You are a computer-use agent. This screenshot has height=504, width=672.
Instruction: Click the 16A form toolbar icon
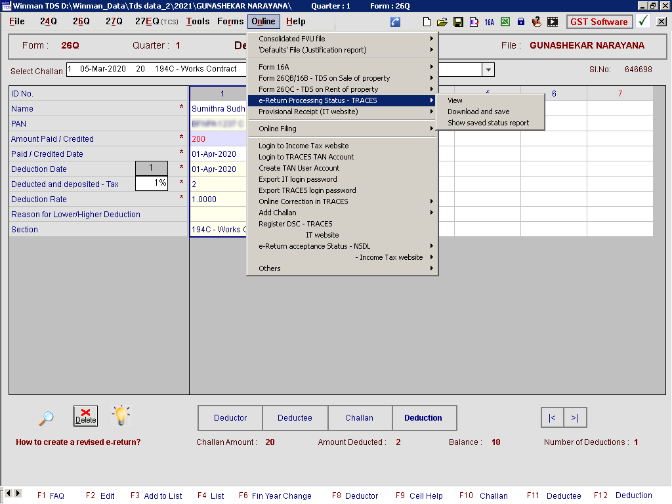490,22
